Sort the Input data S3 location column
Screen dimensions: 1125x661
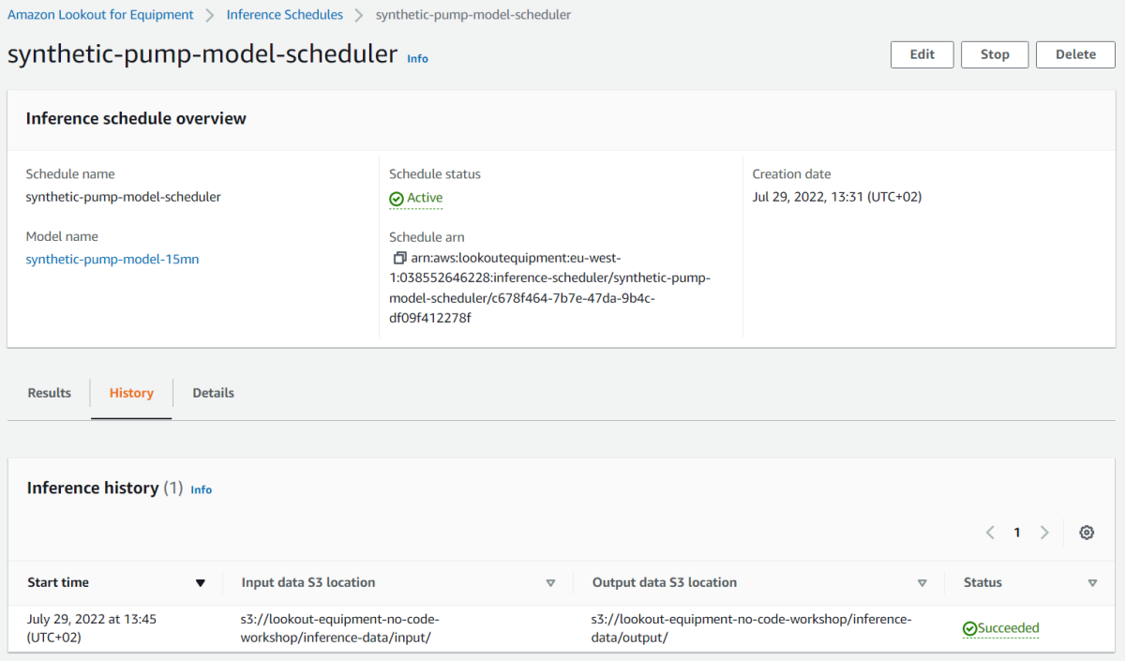pos(550,583)
